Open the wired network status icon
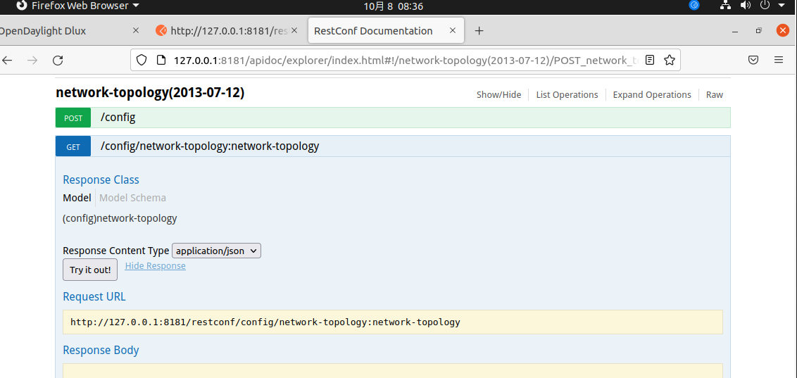The width and height of the screenshot is (797, 378). (725, 6)
